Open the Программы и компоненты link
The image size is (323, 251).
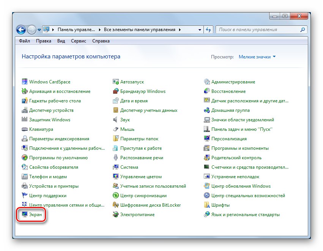click(x=240, y=148)
